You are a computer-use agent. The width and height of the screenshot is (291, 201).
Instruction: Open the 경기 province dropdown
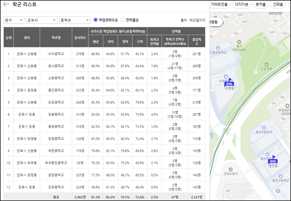(14, 20)
